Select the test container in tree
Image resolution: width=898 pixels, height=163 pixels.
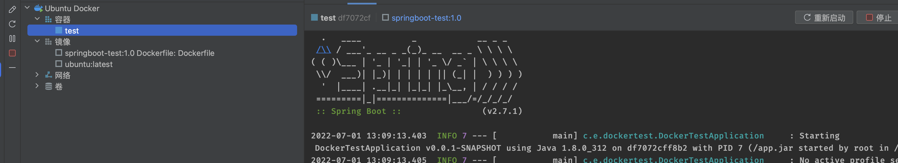162,31
